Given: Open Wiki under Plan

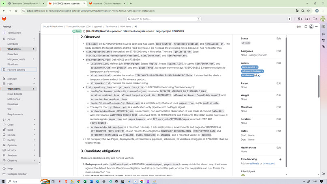Looking at the screenshot, I should pos(19,109).
